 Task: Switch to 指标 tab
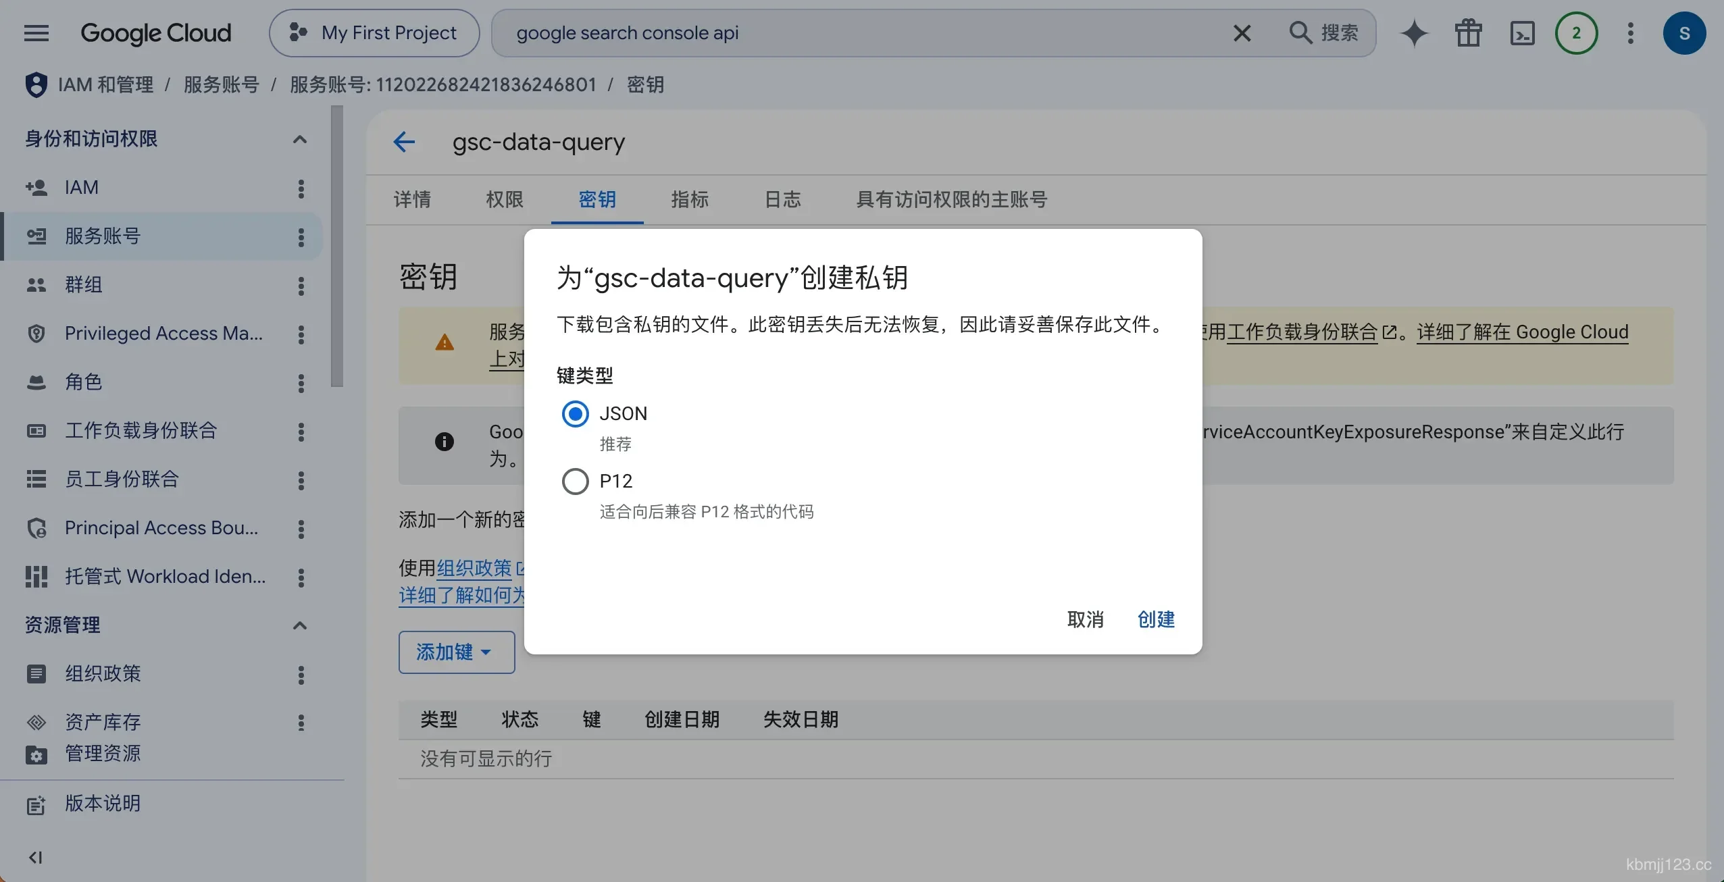coord(690,199)
